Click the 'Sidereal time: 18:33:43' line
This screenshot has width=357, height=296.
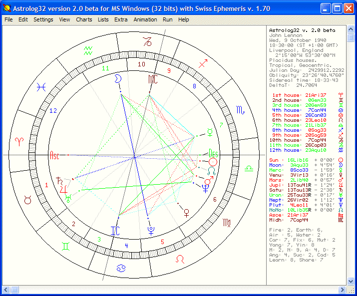pyautogui.click(x=304, y=80)
